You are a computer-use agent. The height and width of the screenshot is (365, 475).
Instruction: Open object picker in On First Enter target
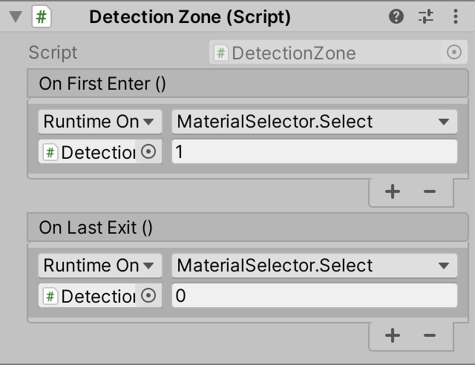148,152
